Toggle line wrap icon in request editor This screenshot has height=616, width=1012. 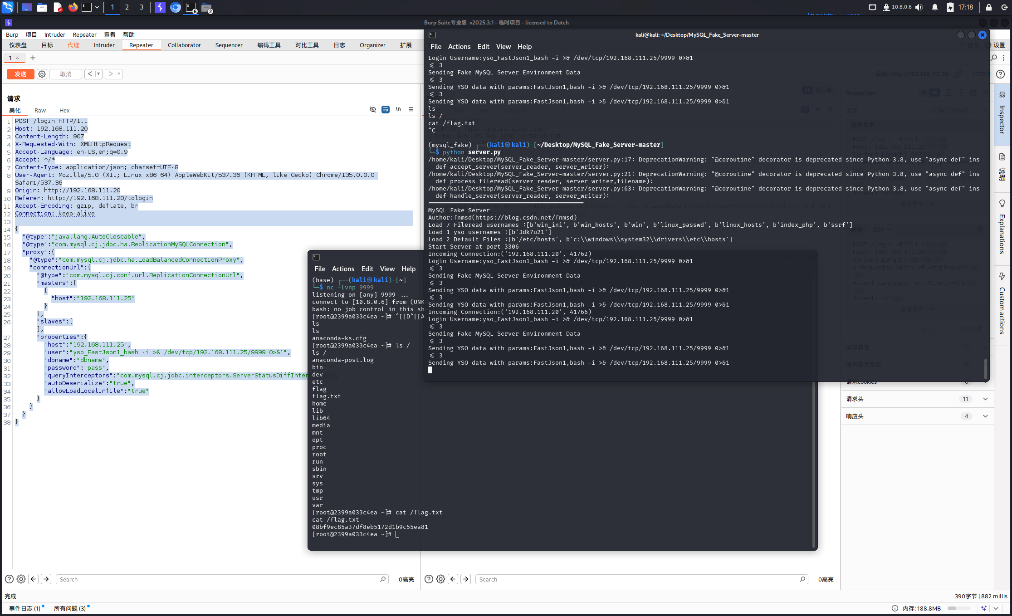coord(386,109)
